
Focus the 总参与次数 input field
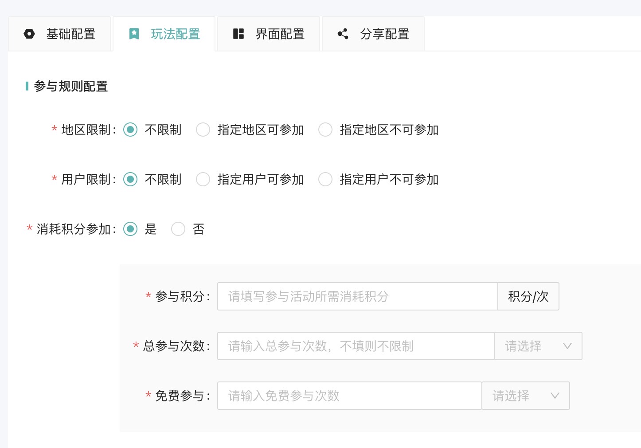tap(356, 346)
